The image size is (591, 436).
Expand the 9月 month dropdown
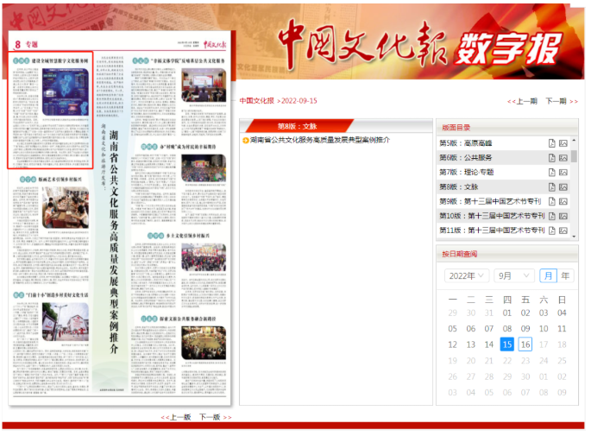(514, 275)
